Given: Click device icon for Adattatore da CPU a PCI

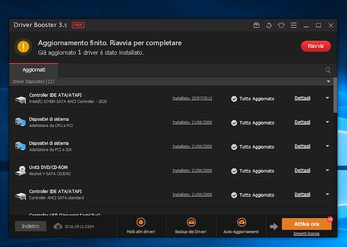Looking at the screenshot, I should (20, 122).
